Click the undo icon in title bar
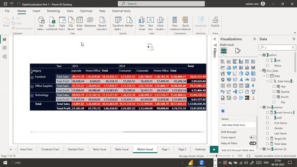The image size is (297, 167). (x=12, y=4)
